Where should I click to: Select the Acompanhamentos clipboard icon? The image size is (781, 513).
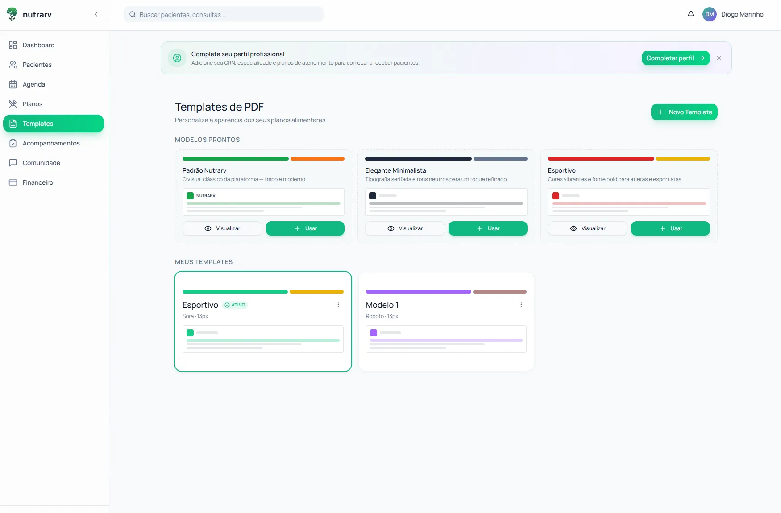click(x=13, y=143)
